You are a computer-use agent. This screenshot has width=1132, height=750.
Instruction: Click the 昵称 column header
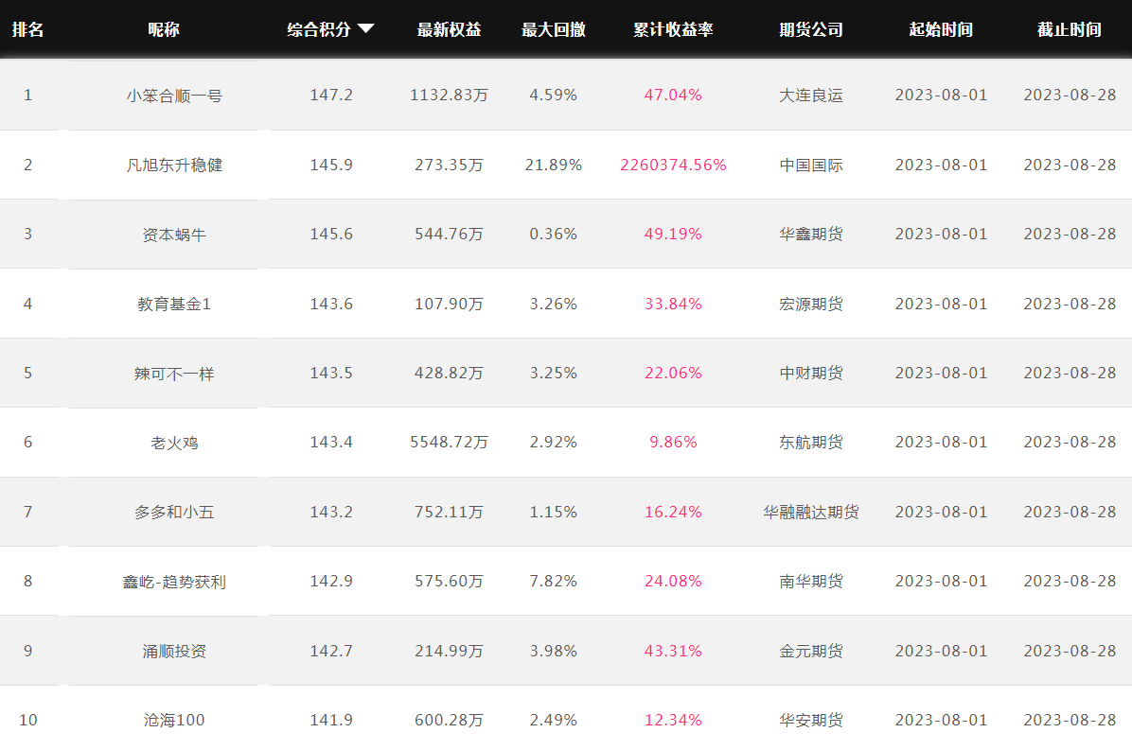click(164, 29)
